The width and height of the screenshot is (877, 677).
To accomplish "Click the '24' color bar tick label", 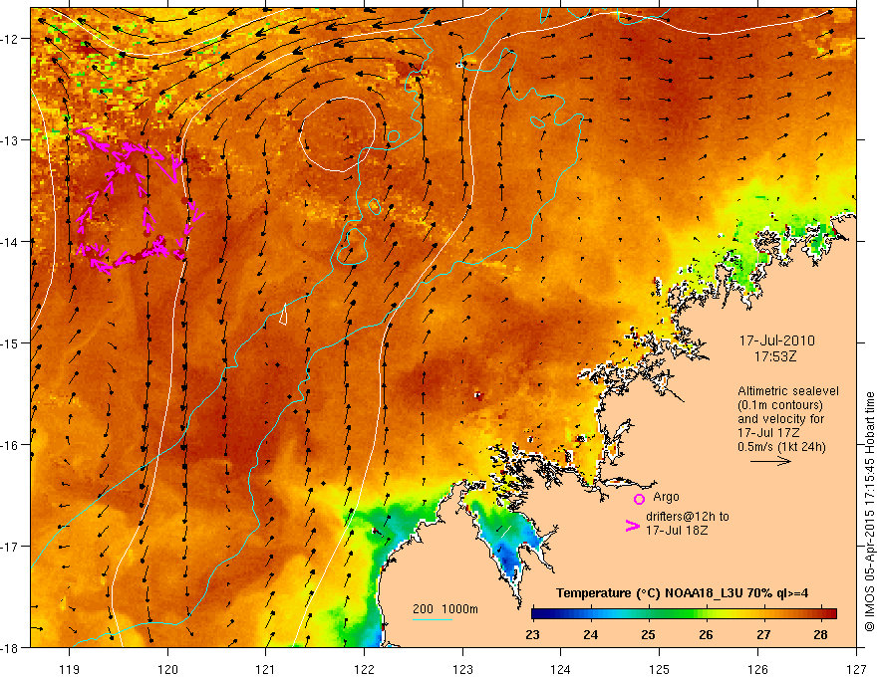I will pos(591,634).
